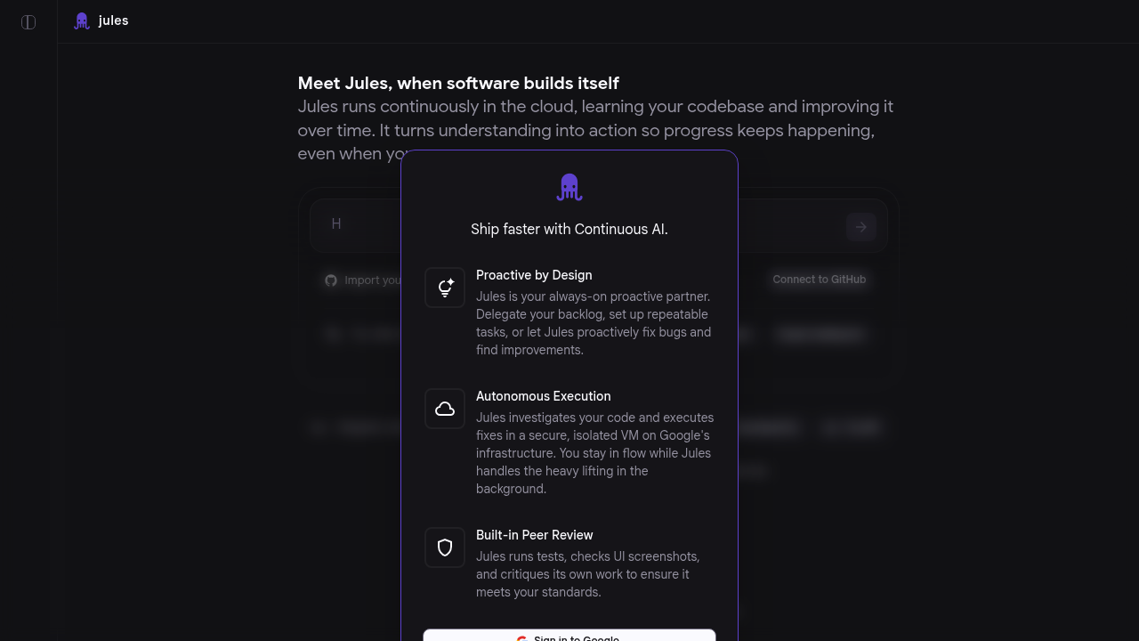Click the "Autonomous Execution" heading
1139x641 pixels.
(543, 396)
